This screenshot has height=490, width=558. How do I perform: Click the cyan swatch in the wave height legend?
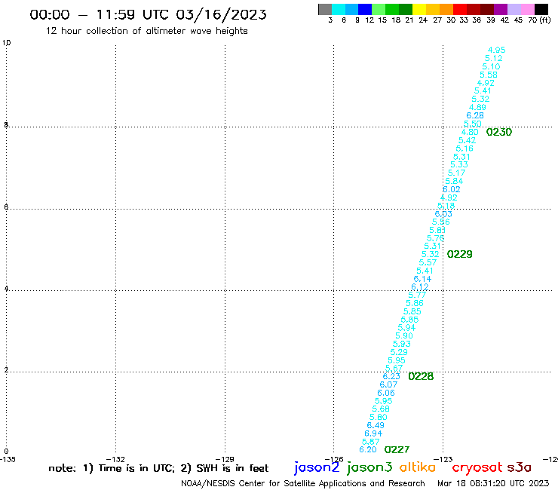(339, 9)
